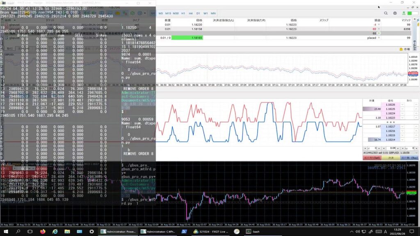Toggle the green live account switch

tap(409, 13)
